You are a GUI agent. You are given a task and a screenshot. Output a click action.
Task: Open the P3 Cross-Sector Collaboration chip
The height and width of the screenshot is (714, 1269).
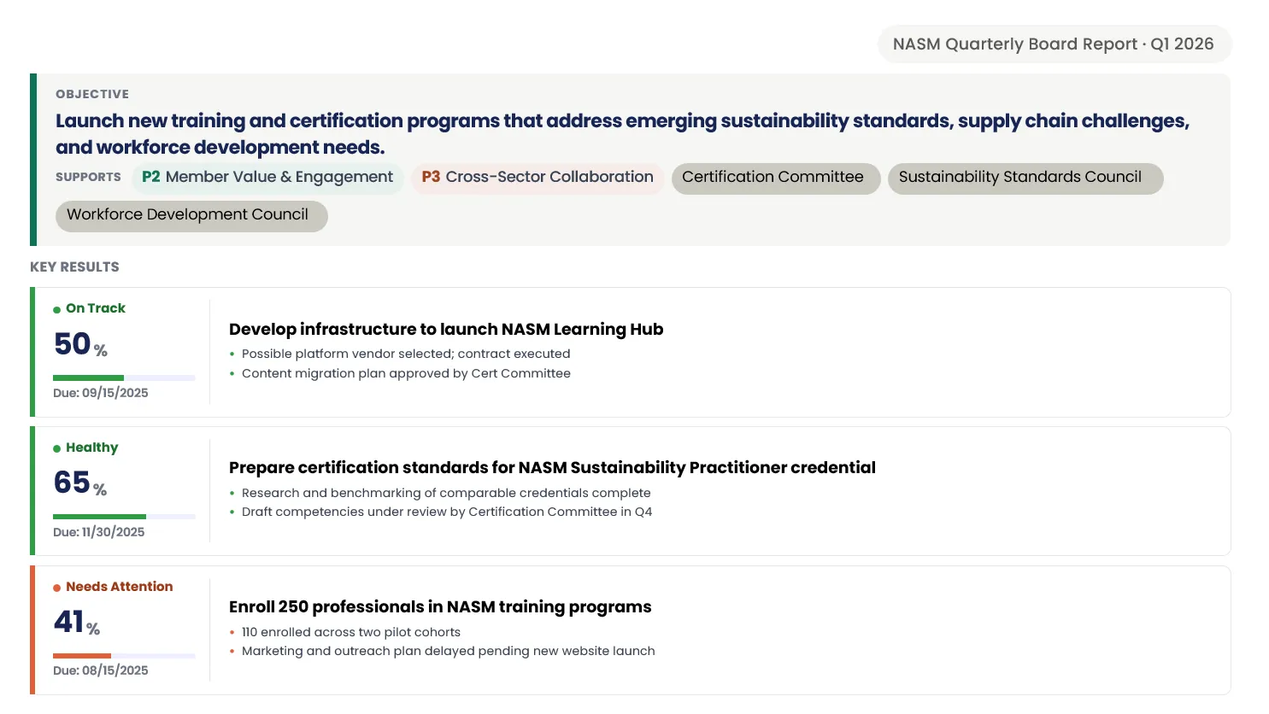point(538,178)
